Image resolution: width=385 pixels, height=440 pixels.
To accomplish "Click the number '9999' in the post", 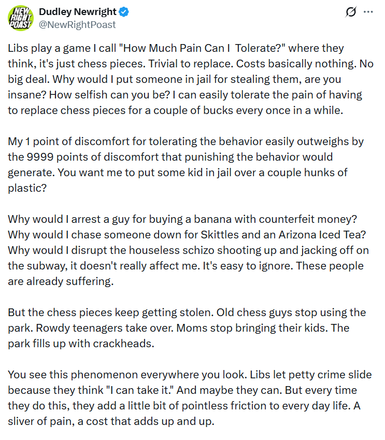I will coord(40,157).
